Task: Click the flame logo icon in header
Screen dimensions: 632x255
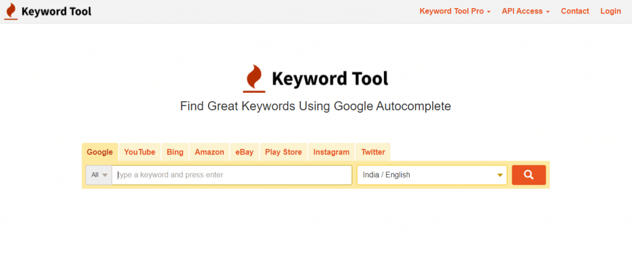Action: [x=10, y=11]
